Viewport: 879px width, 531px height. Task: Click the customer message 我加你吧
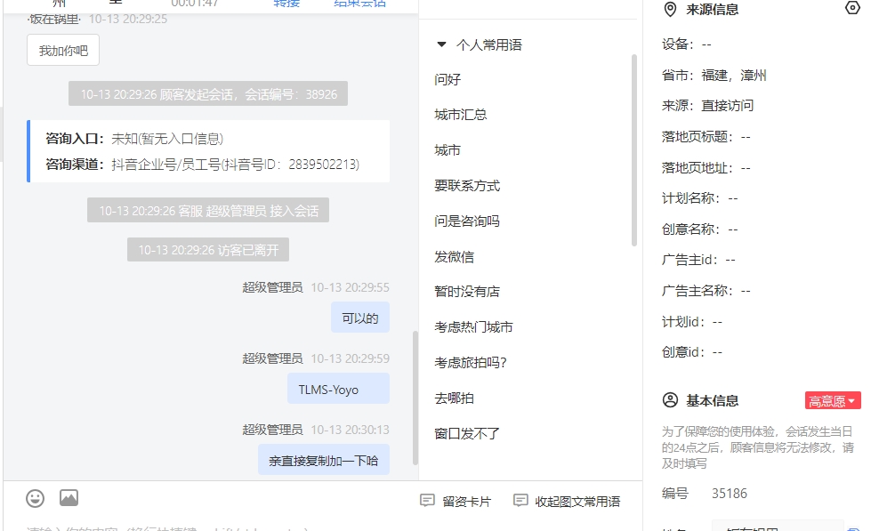[63, 50]
